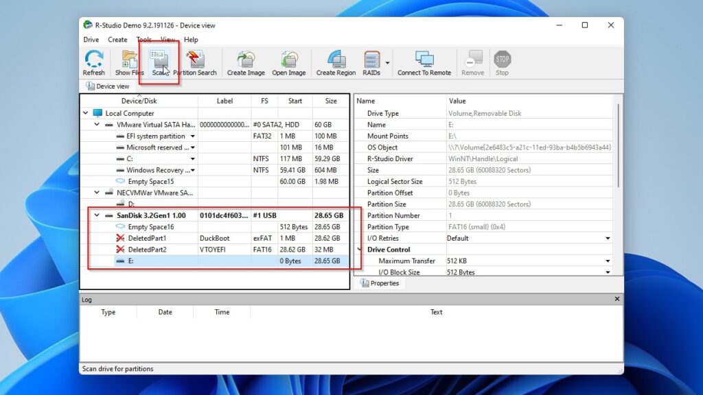Open the Tools menu

tap(144, 39)
